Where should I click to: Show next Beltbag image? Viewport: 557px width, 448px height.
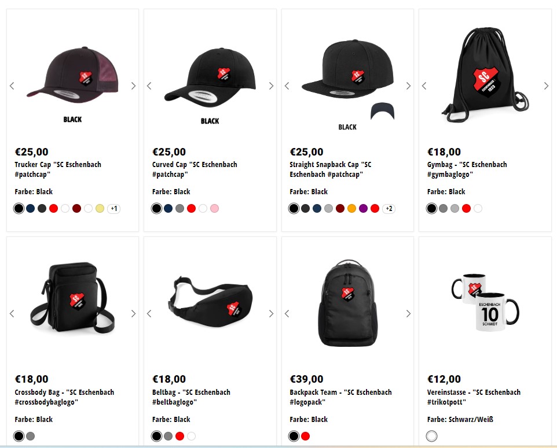tap(271, 313)
